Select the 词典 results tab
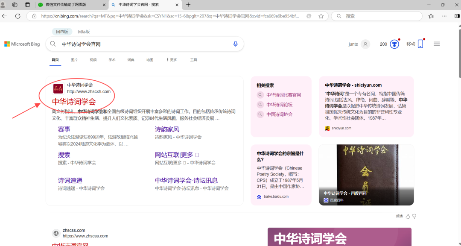Image resolution: width=461 pixels, height=246 pixels. pyautogui.click(x=131, y=60)
